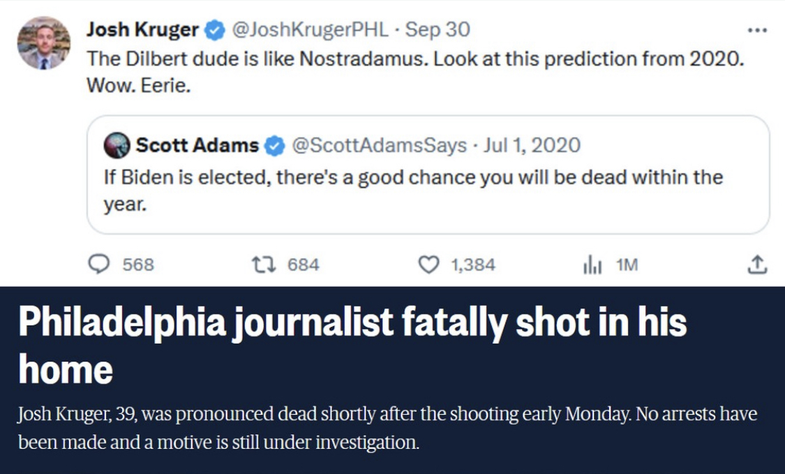Open the quoted tweet about Biden
This screenshot has height=474, width=785.
click(428, 175)
